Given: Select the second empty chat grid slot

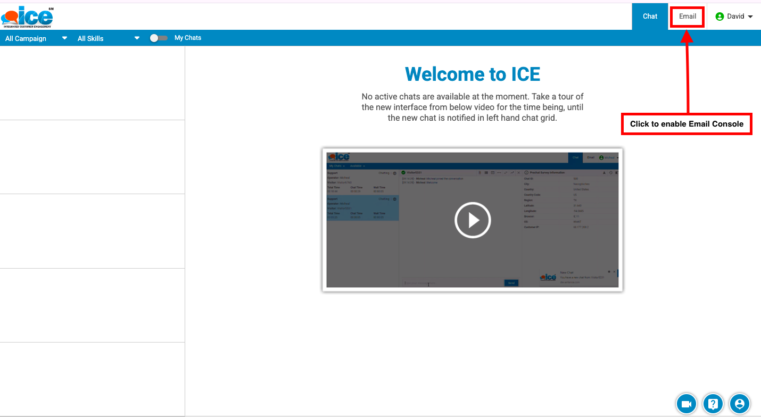Looking at the screenshot, I should [x=92, y=157].
